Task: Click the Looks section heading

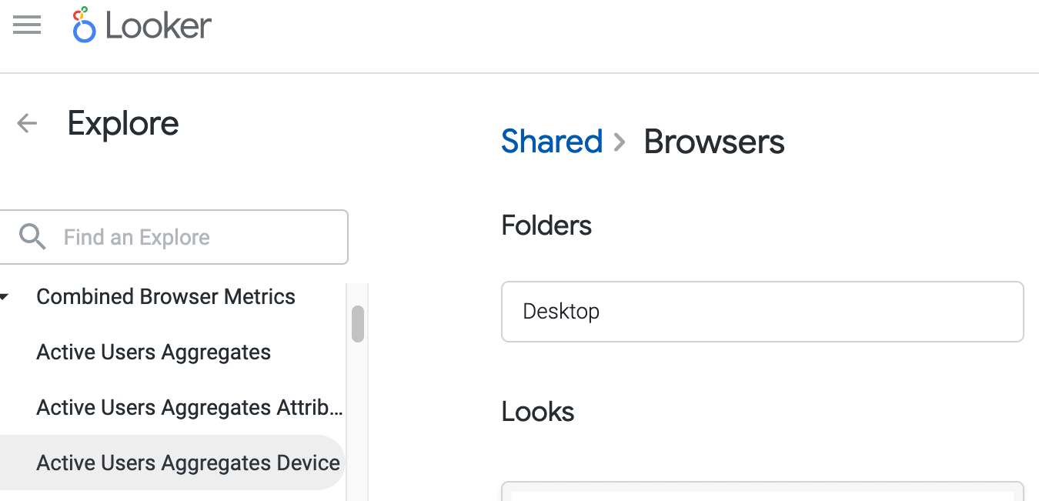Action: (x=537, y=412)
